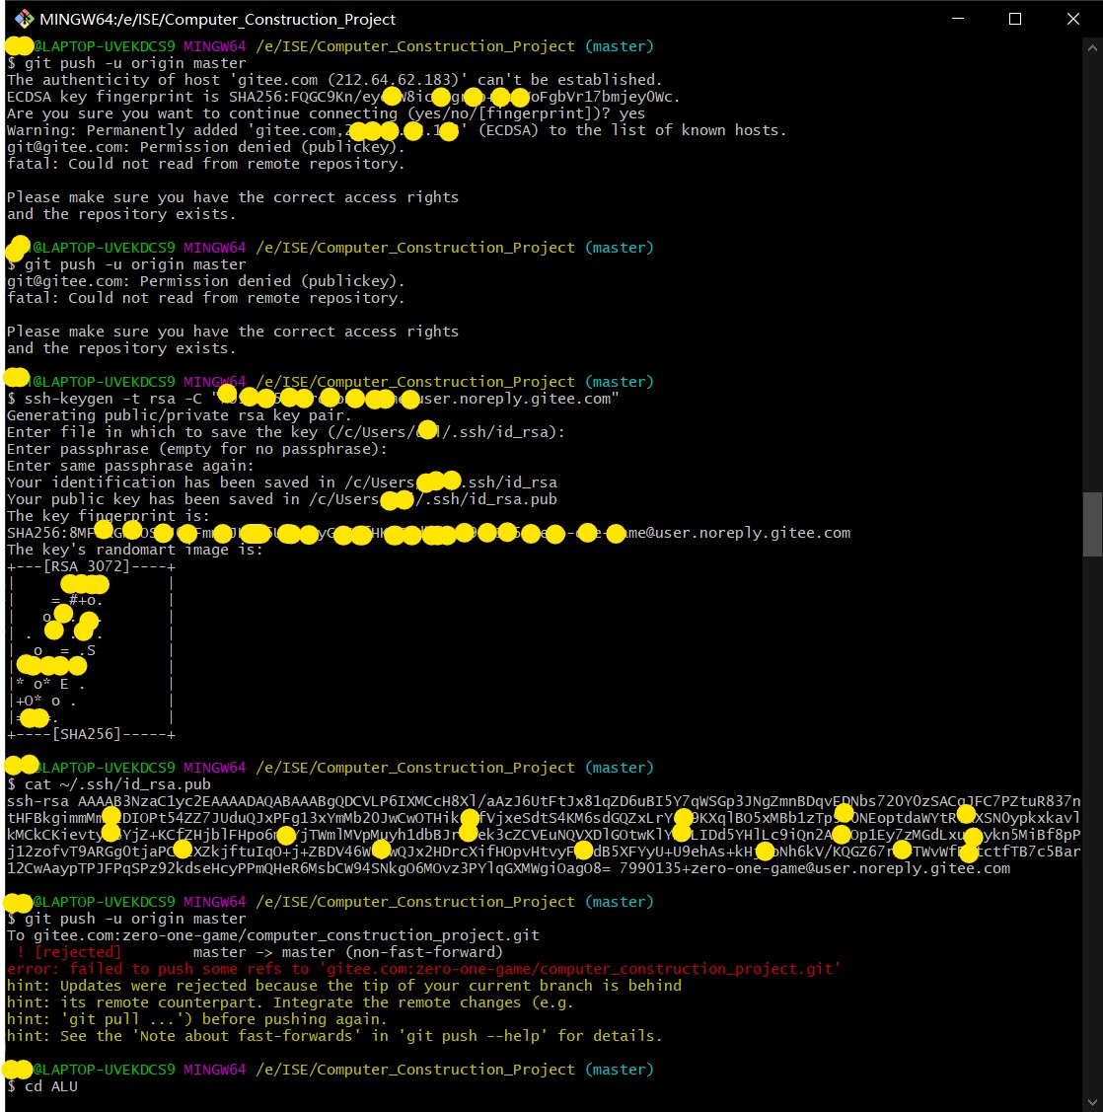1103x1112 pixels.
Task: Click the vertical scrollbar thumb
Action: click(x=1092, y=524)
